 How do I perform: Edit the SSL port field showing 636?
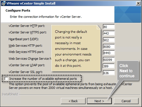[109, 73]
